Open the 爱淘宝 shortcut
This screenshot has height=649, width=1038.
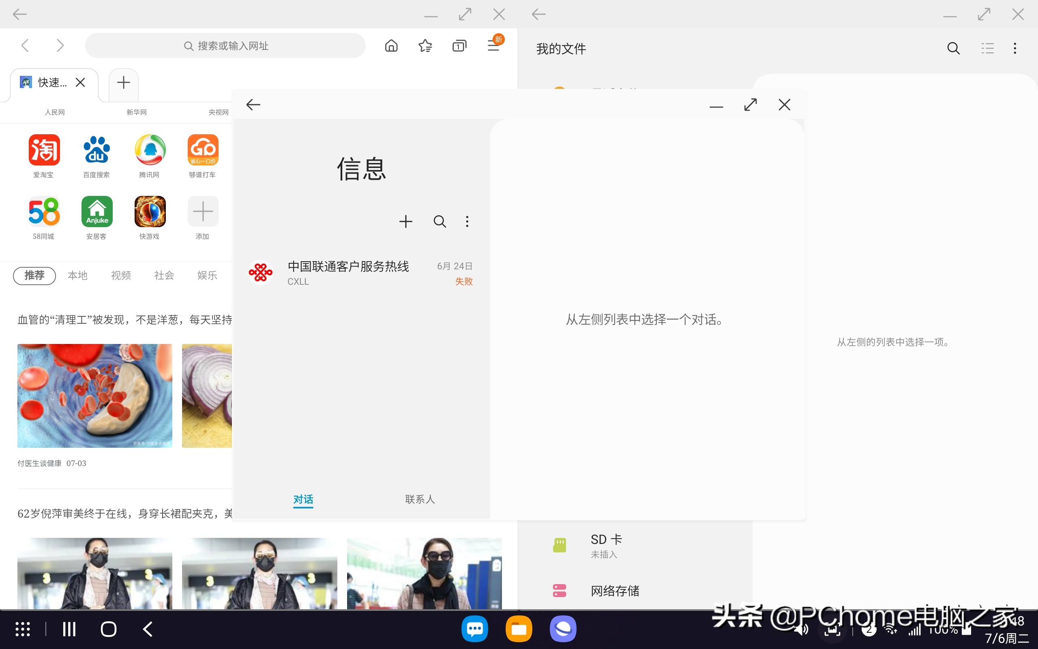43,150
